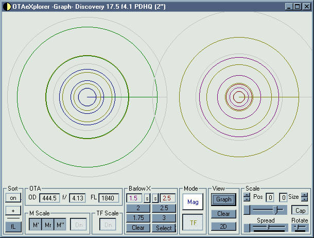
Task: Select the Barlow 2 preset button
Action: pos(138,208)
